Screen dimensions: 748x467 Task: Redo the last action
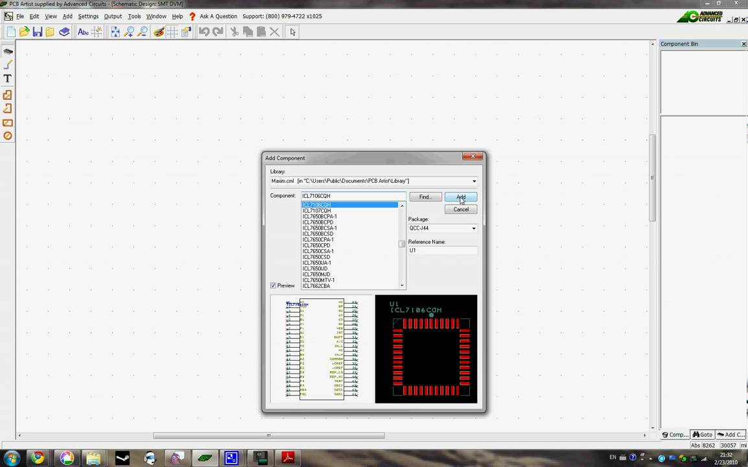218,32
